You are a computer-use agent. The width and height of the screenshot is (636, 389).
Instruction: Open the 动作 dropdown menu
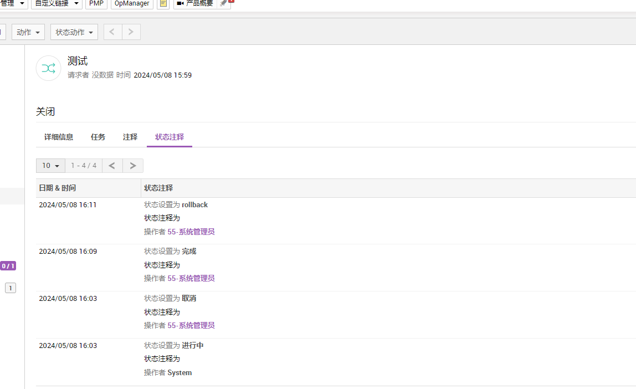[29, 32]
